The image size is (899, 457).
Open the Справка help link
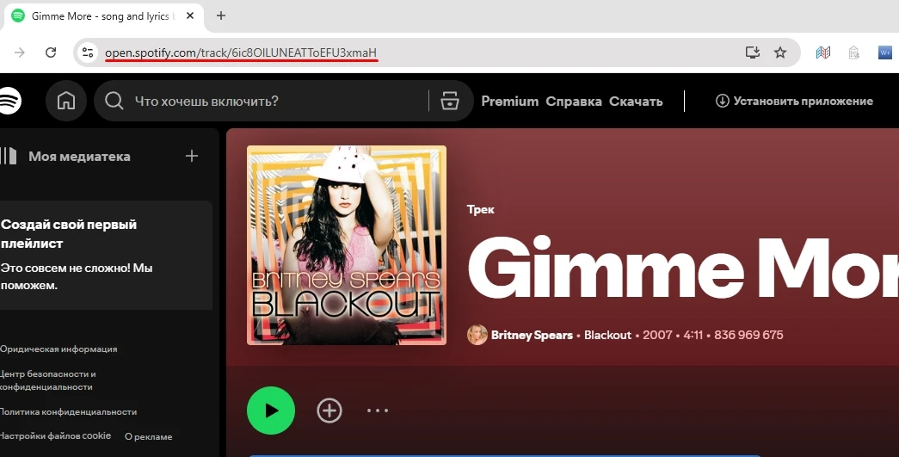tap(574, 102)
